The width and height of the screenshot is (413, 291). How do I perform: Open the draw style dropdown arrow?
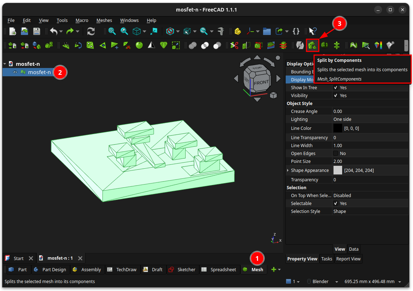(x=178, y=32)
